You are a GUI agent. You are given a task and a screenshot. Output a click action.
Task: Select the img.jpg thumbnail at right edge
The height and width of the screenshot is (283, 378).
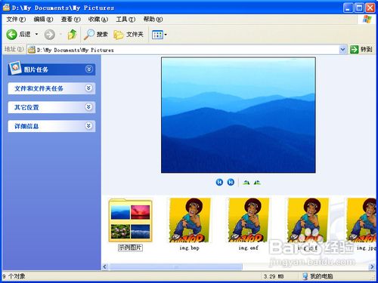361,220
